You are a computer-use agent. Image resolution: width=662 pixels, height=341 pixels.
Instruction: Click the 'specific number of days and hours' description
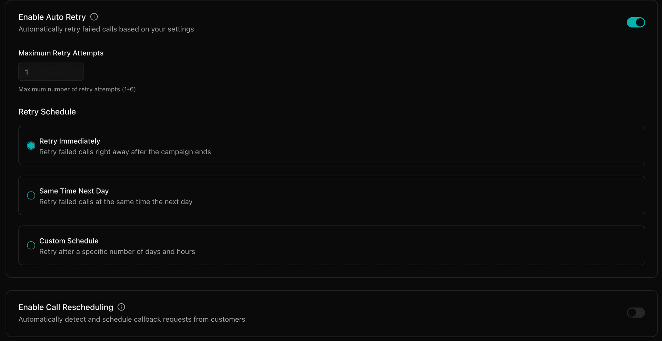tap(117, 252)
